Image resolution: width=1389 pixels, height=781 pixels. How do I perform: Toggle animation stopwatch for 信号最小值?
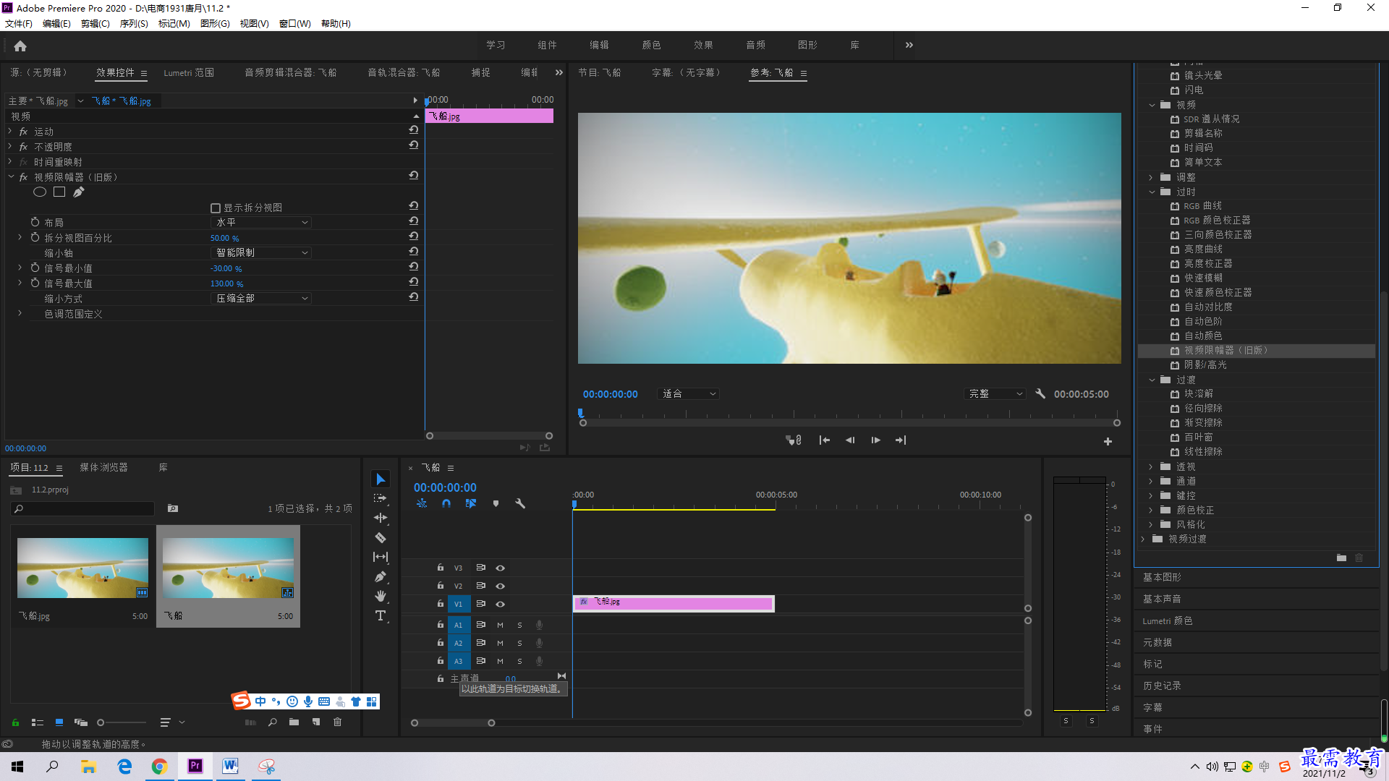35,268
